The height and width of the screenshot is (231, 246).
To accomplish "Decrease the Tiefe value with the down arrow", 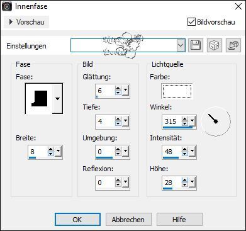I will point(118,123).
